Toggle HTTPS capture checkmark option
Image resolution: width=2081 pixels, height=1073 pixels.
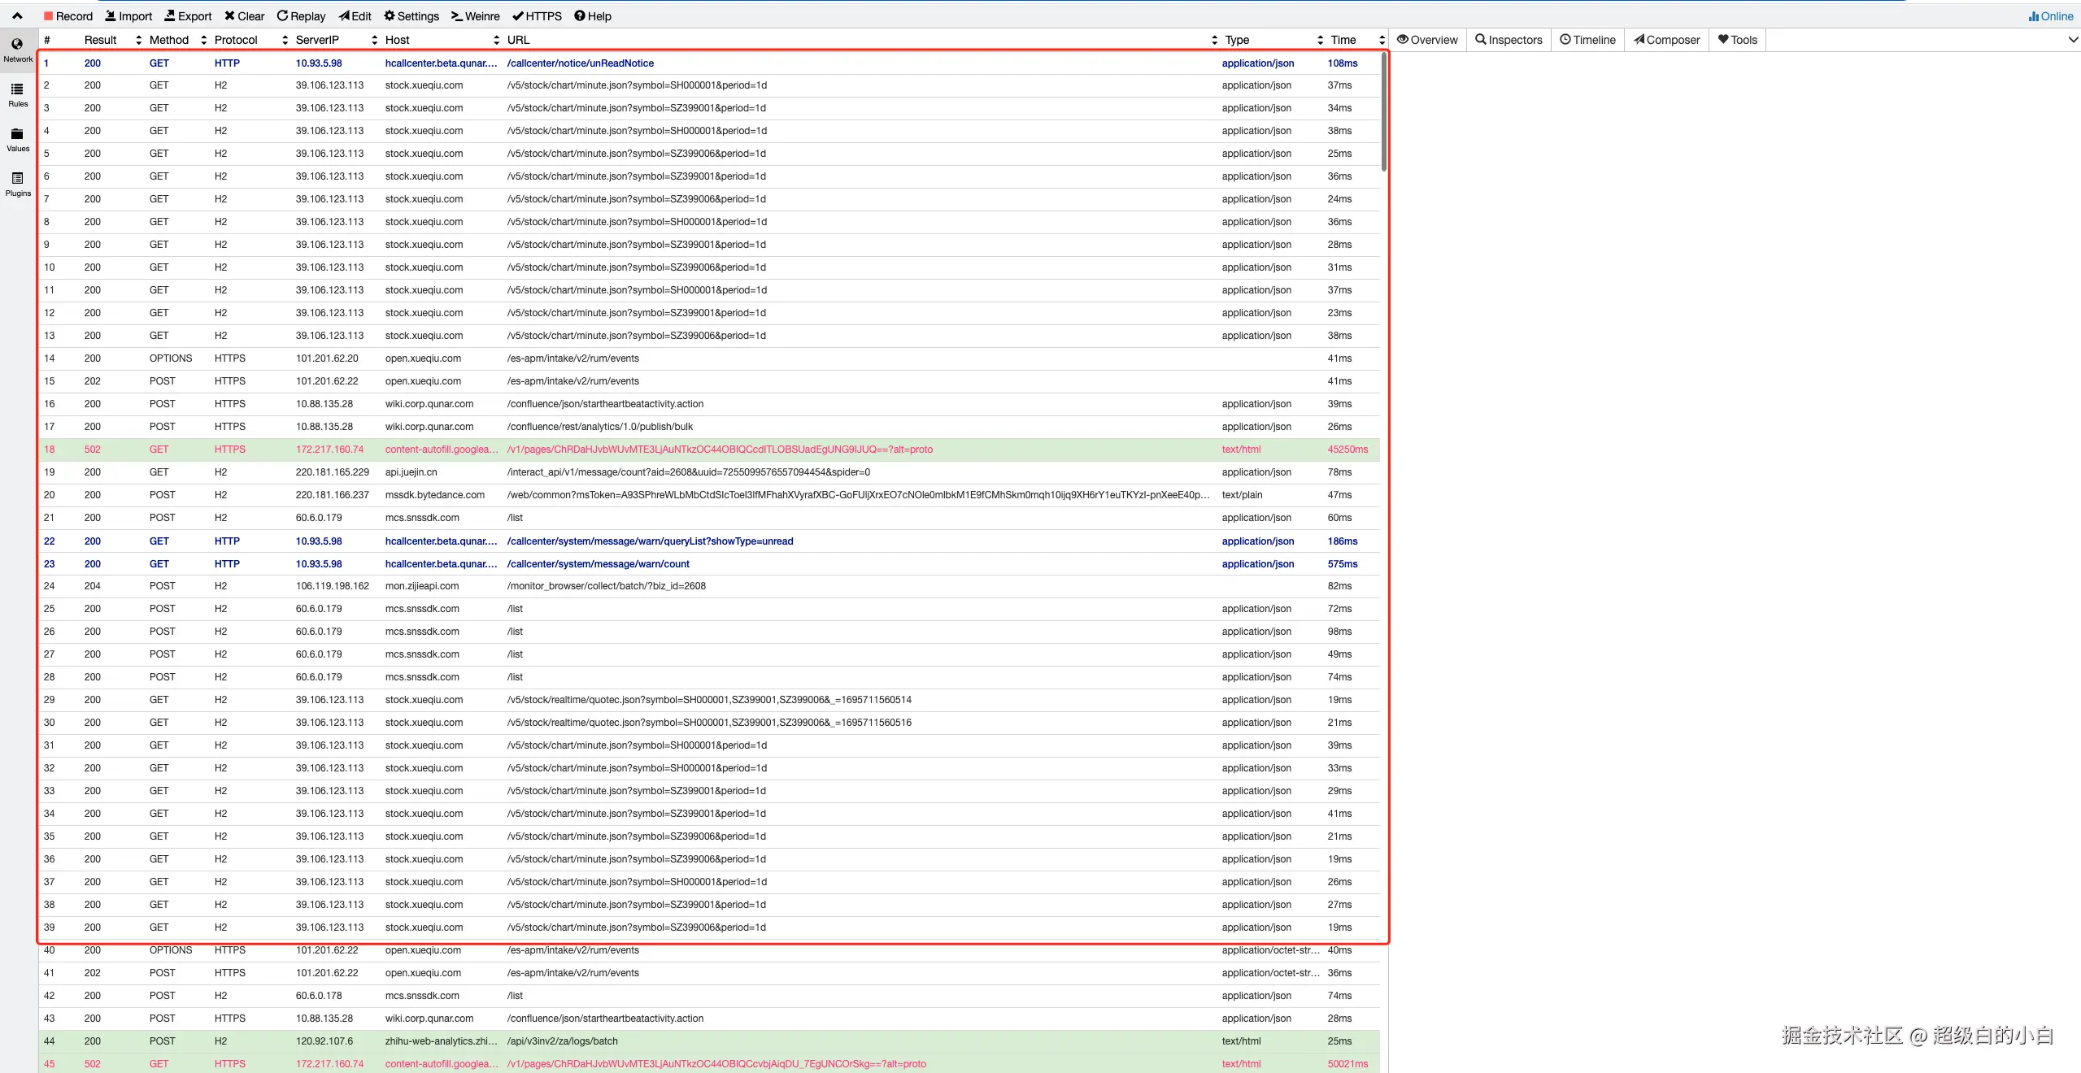537,16
